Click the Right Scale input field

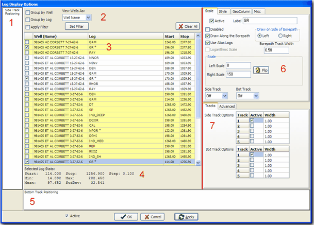point(239,75)
